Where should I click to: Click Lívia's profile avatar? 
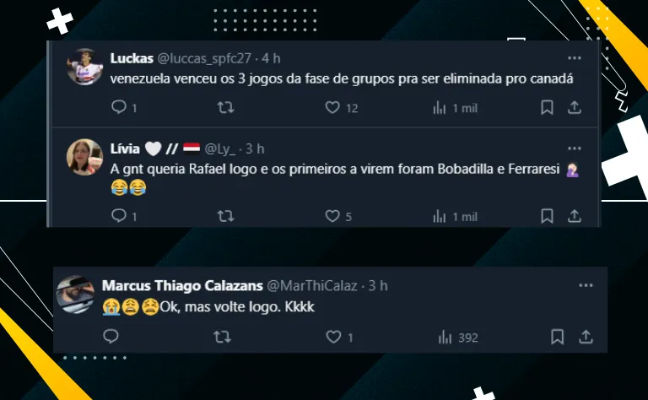pyautogui.click(x=84, y=157)
